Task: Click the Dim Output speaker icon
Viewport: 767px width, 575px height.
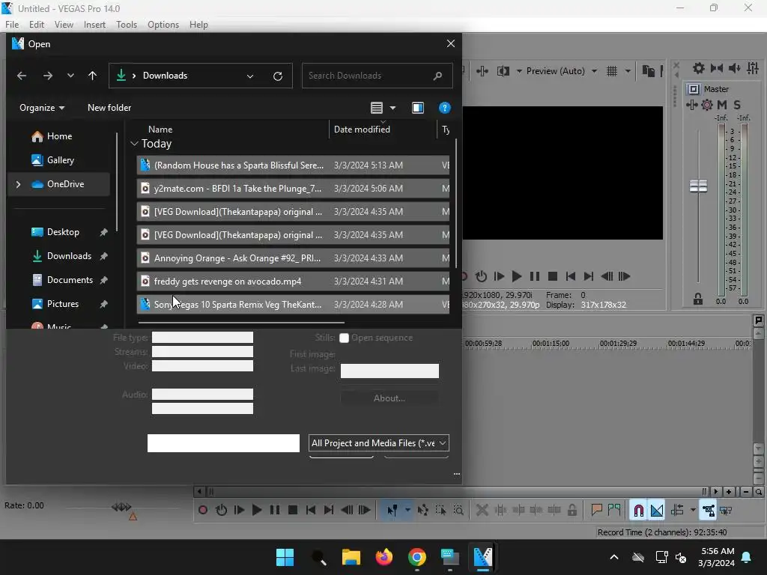Action: pyautogui.click(x=734, y=68)
